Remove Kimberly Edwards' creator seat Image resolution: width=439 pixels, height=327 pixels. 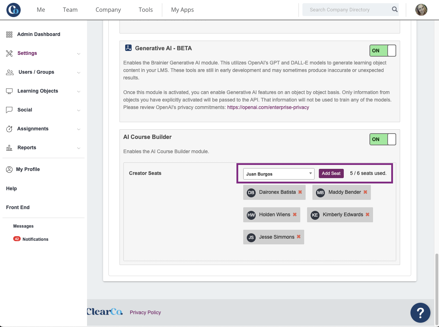click(x=367, y=214)
